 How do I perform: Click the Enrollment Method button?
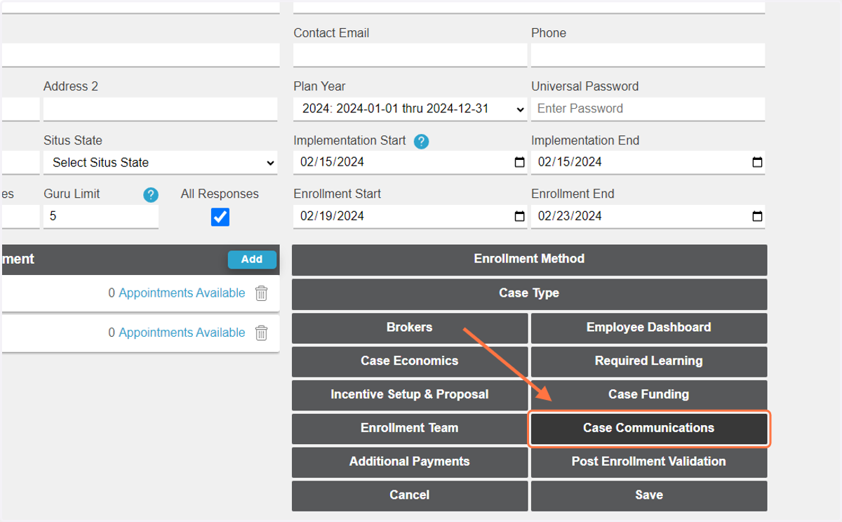click(529, 259)
